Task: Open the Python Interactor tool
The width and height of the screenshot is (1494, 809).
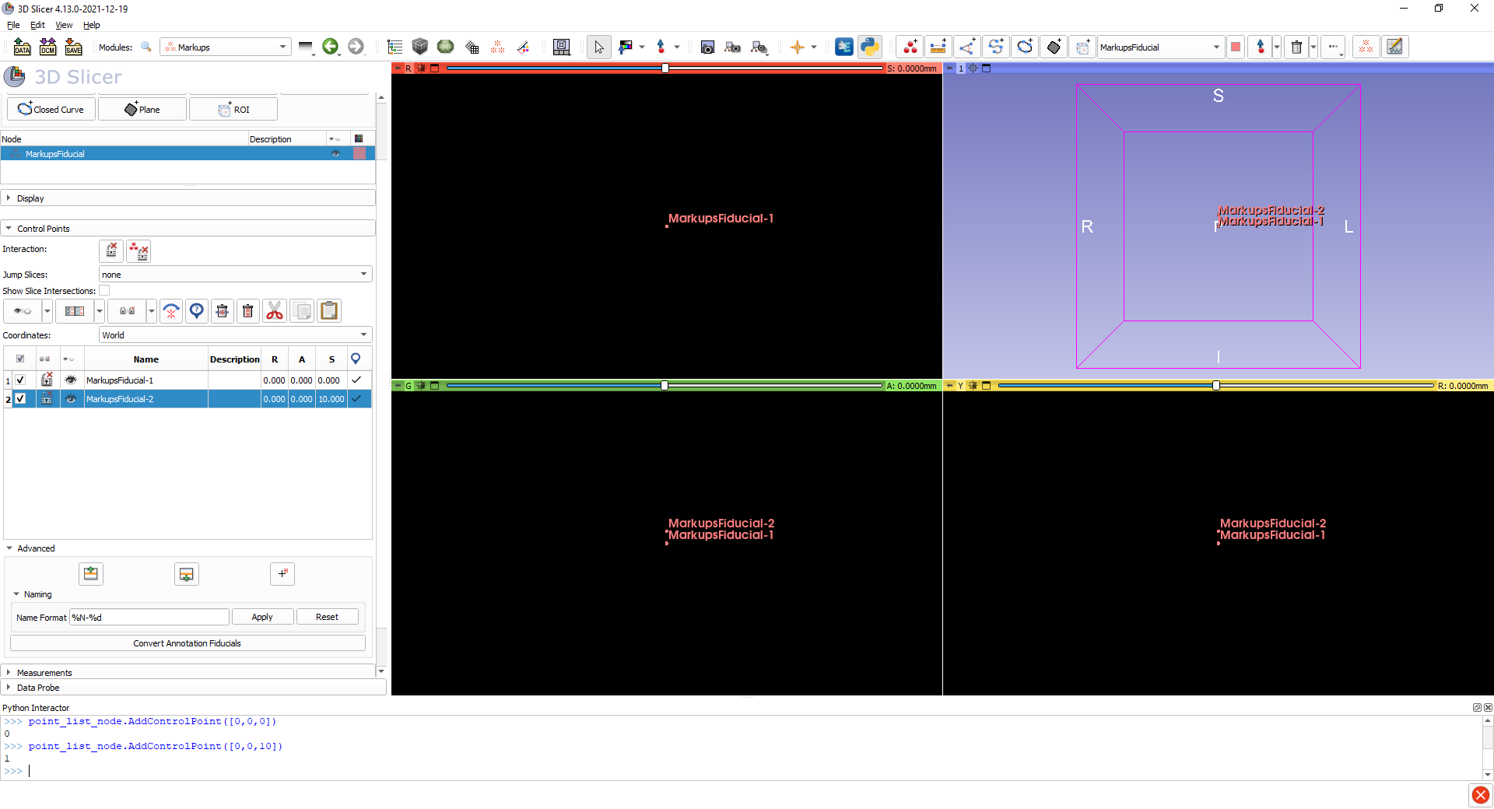Action: click(x=870, y=47)
